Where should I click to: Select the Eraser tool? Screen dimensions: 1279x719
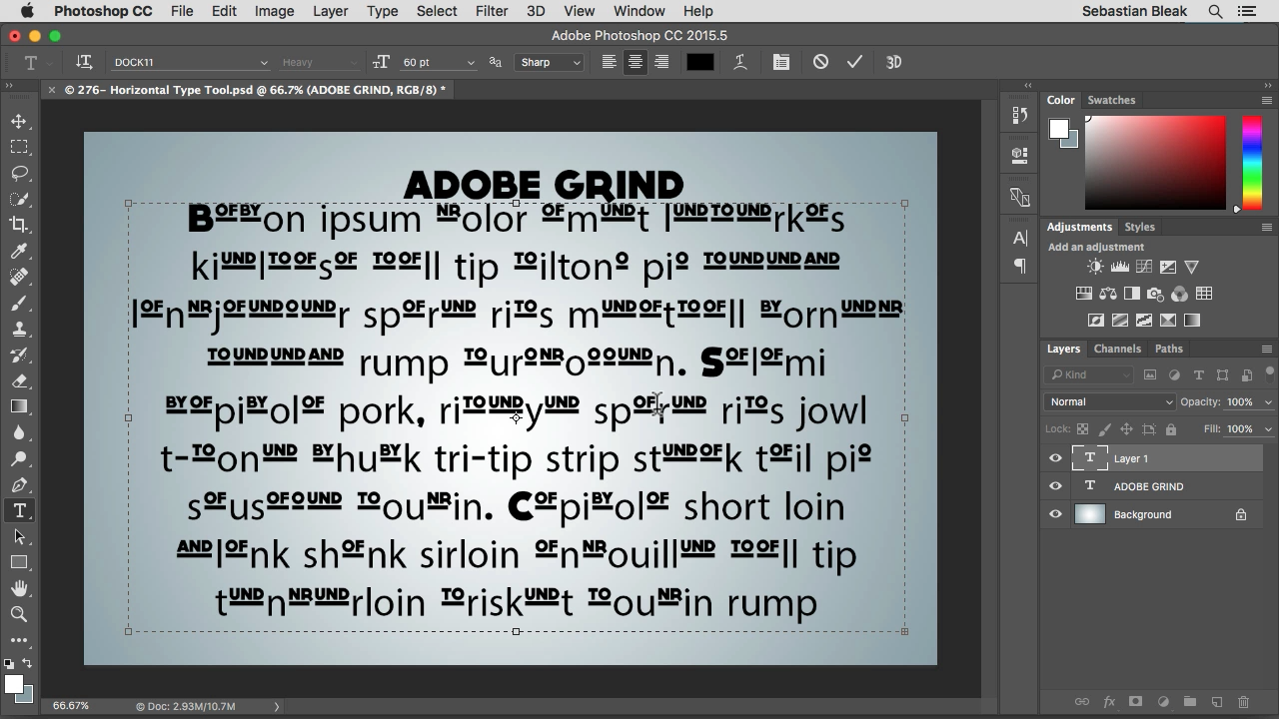[x=19, y=380]
